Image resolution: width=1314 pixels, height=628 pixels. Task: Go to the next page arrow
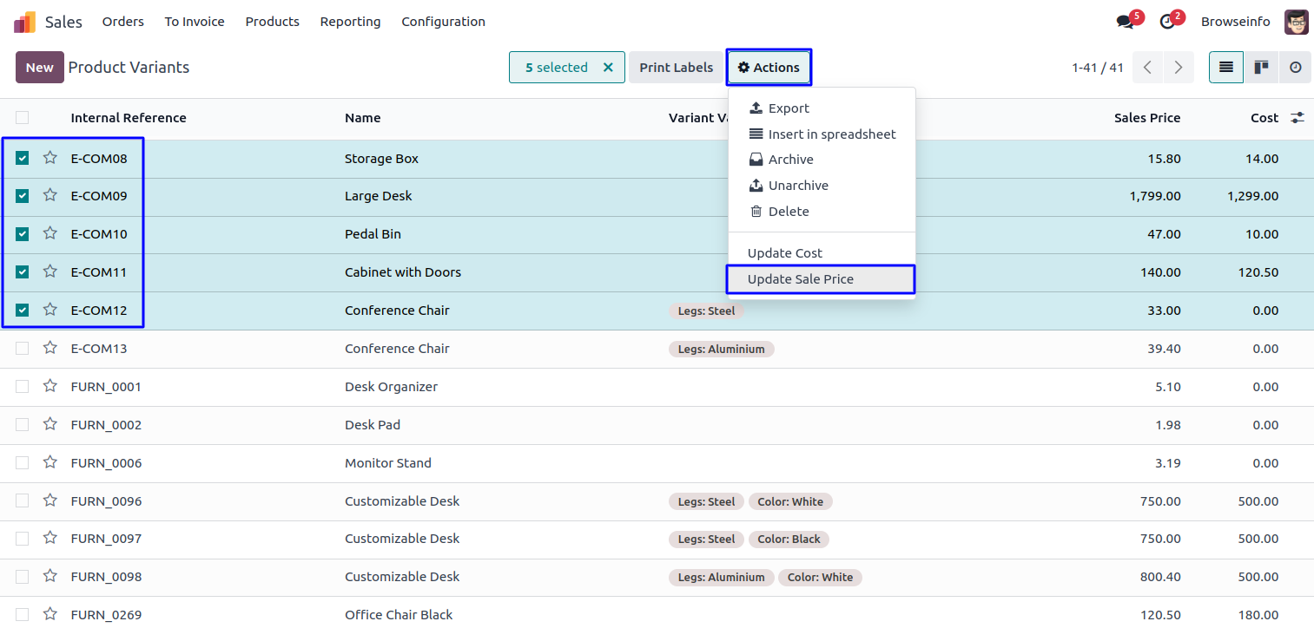[1178, 68]
